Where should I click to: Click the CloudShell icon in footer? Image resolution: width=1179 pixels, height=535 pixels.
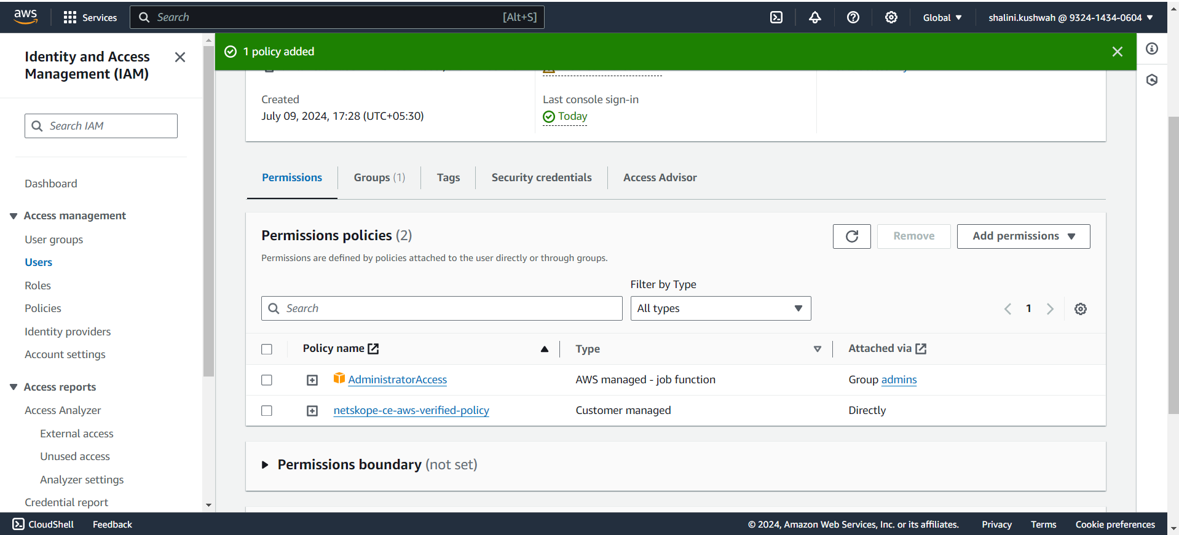pos(18,524)
